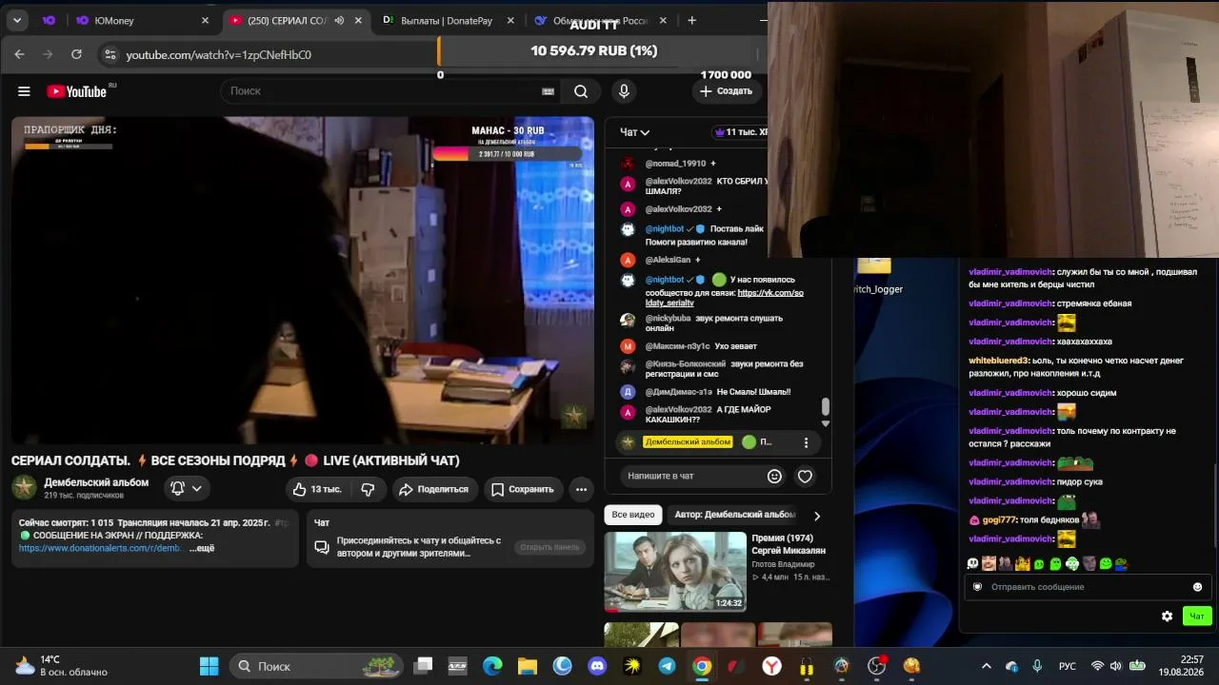Select the Все видео filter chip

[x=633, y=515]
